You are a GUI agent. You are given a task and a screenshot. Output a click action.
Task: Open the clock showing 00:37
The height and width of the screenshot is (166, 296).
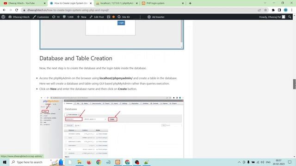[278, 162]
